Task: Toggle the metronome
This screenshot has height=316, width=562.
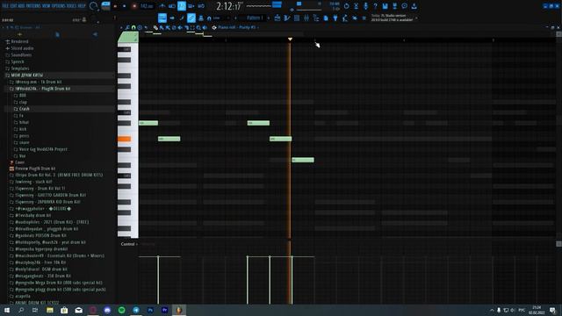Action: click(162, 6)
